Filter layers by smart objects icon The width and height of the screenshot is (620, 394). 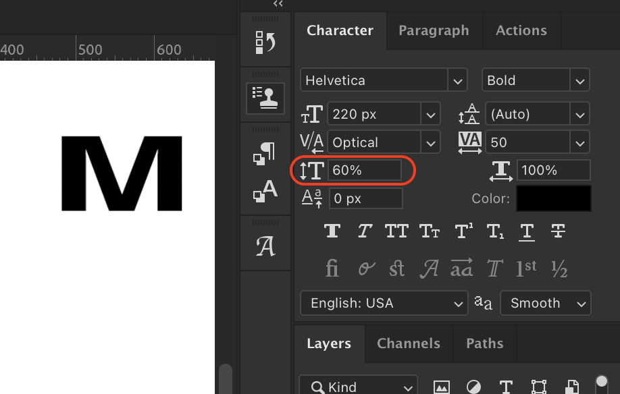click(x=572, y=387)
